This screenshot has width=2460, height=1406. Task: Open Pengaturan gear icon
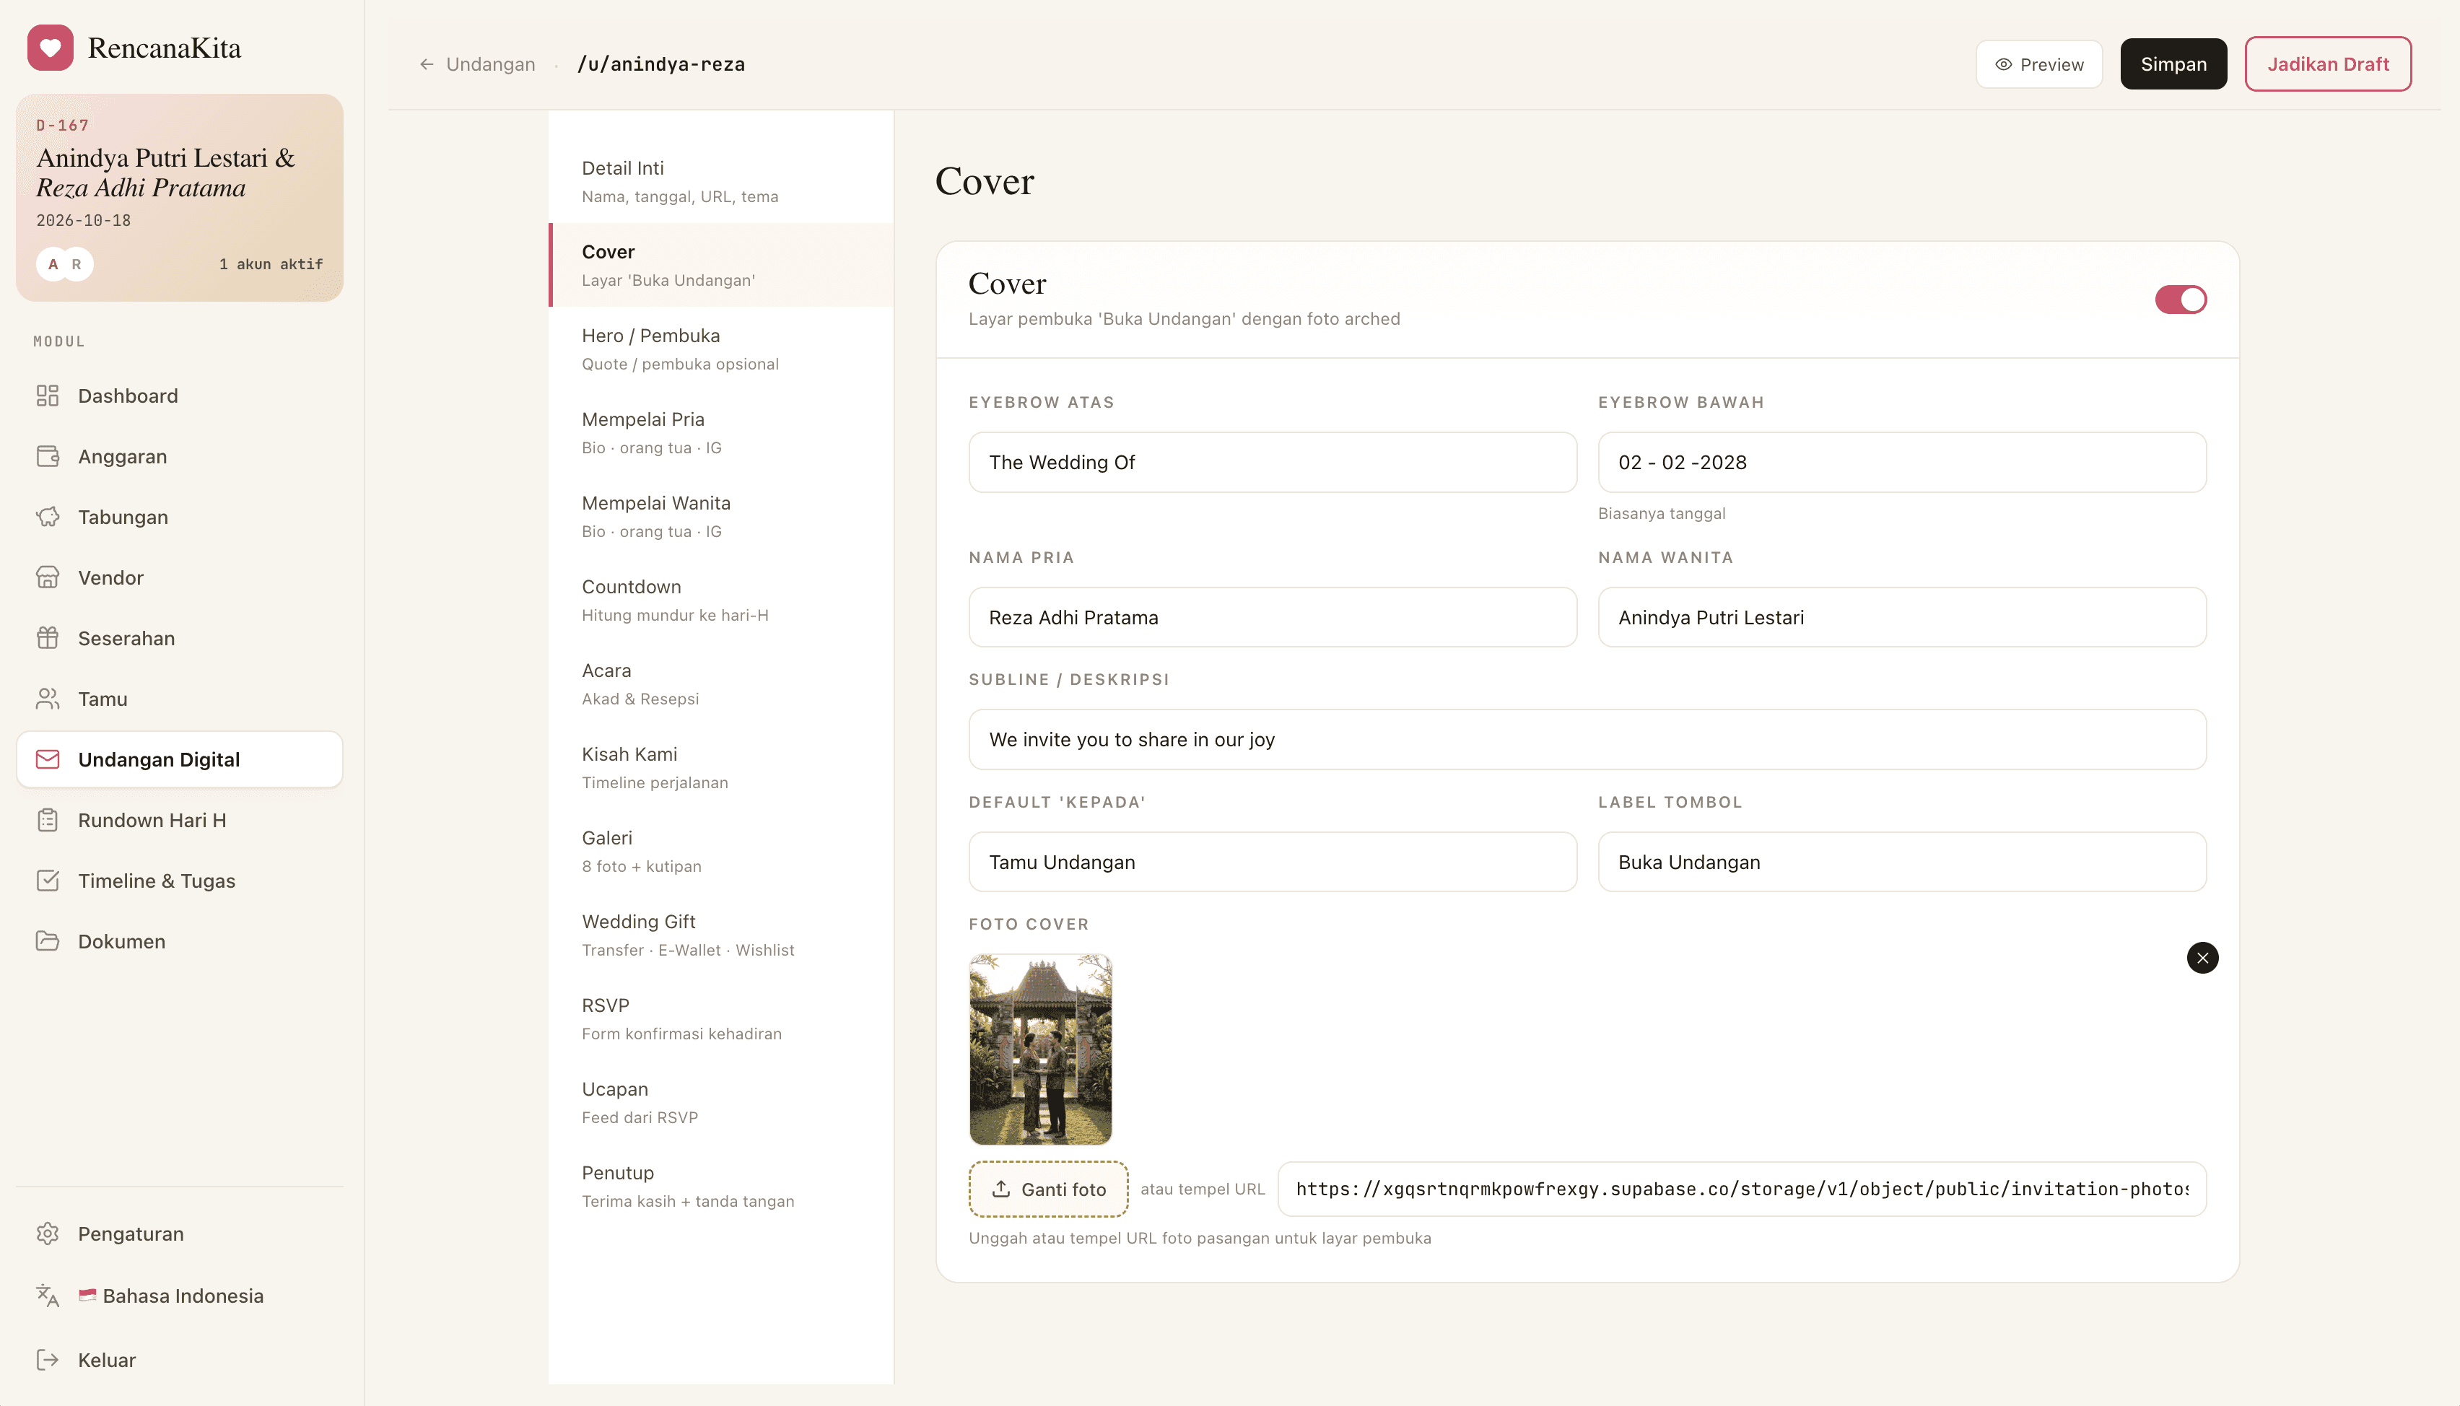[48, 1234]
